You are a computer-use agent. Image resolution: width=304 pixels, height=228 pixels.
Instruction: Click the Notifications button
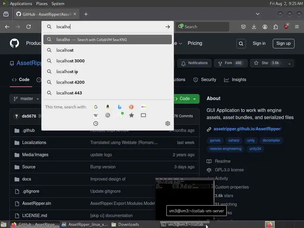[x=194, y=63]
